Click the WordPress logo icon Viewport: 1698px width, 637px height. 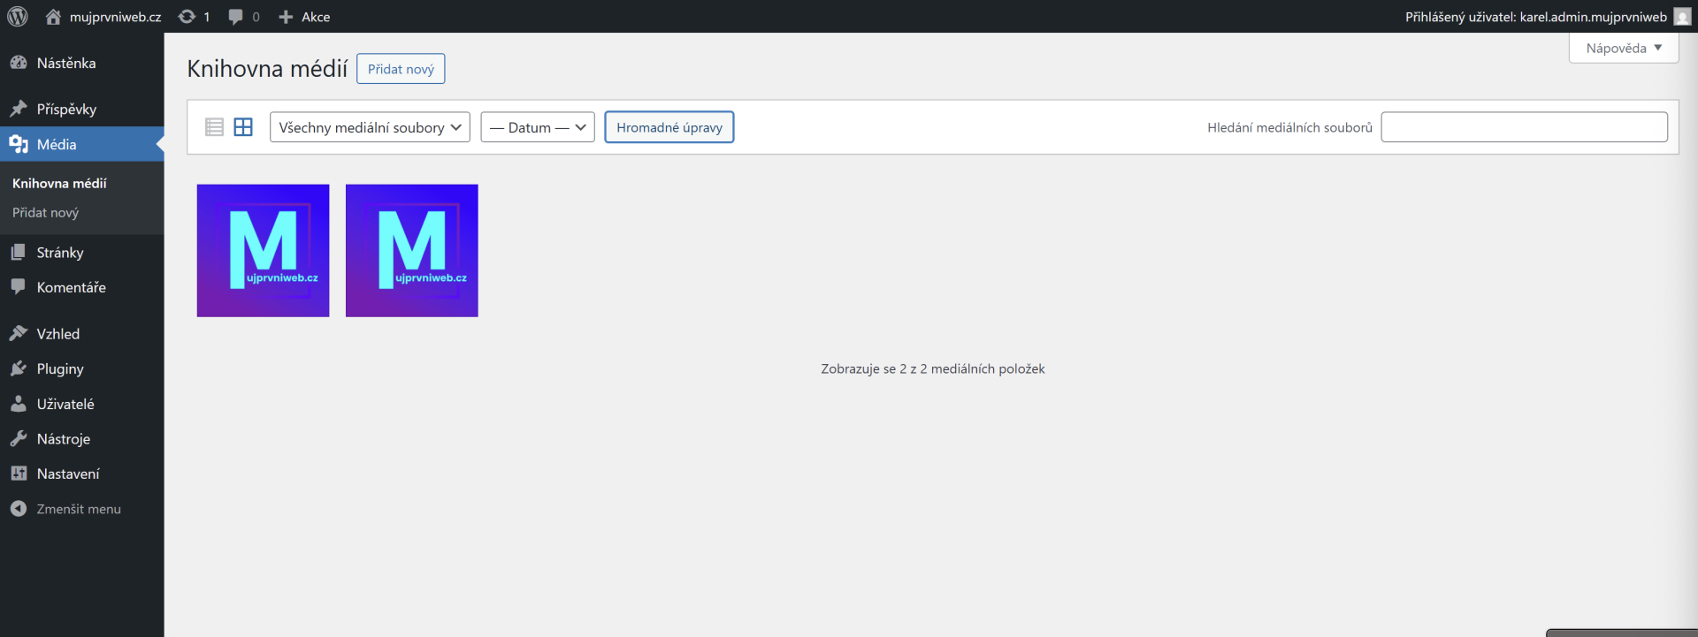pyautogui.click(x=18, y=17)
